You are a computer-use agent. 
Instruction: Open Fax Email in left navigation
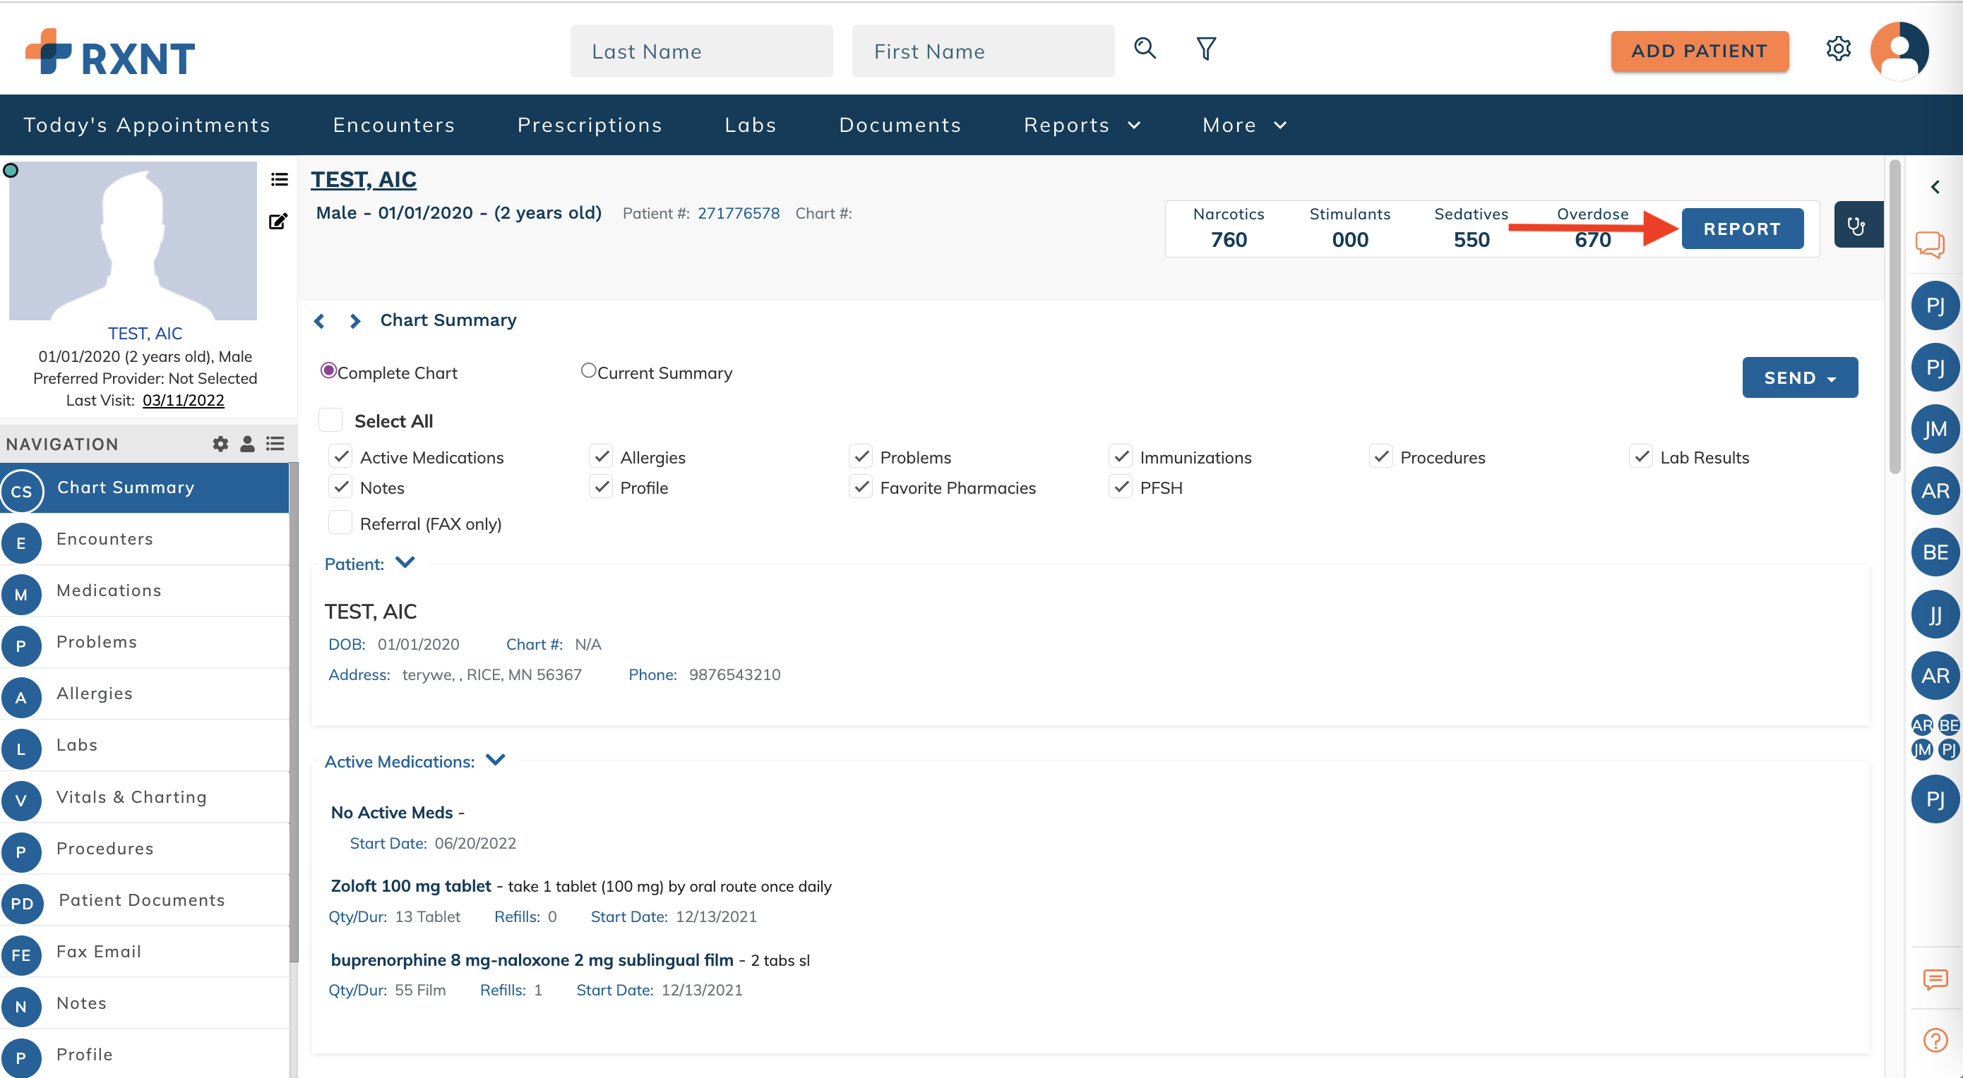145,952
